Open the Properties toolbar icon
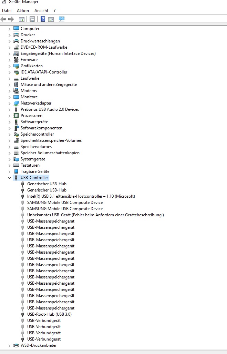The image size is (227, 354). [32, 19]
